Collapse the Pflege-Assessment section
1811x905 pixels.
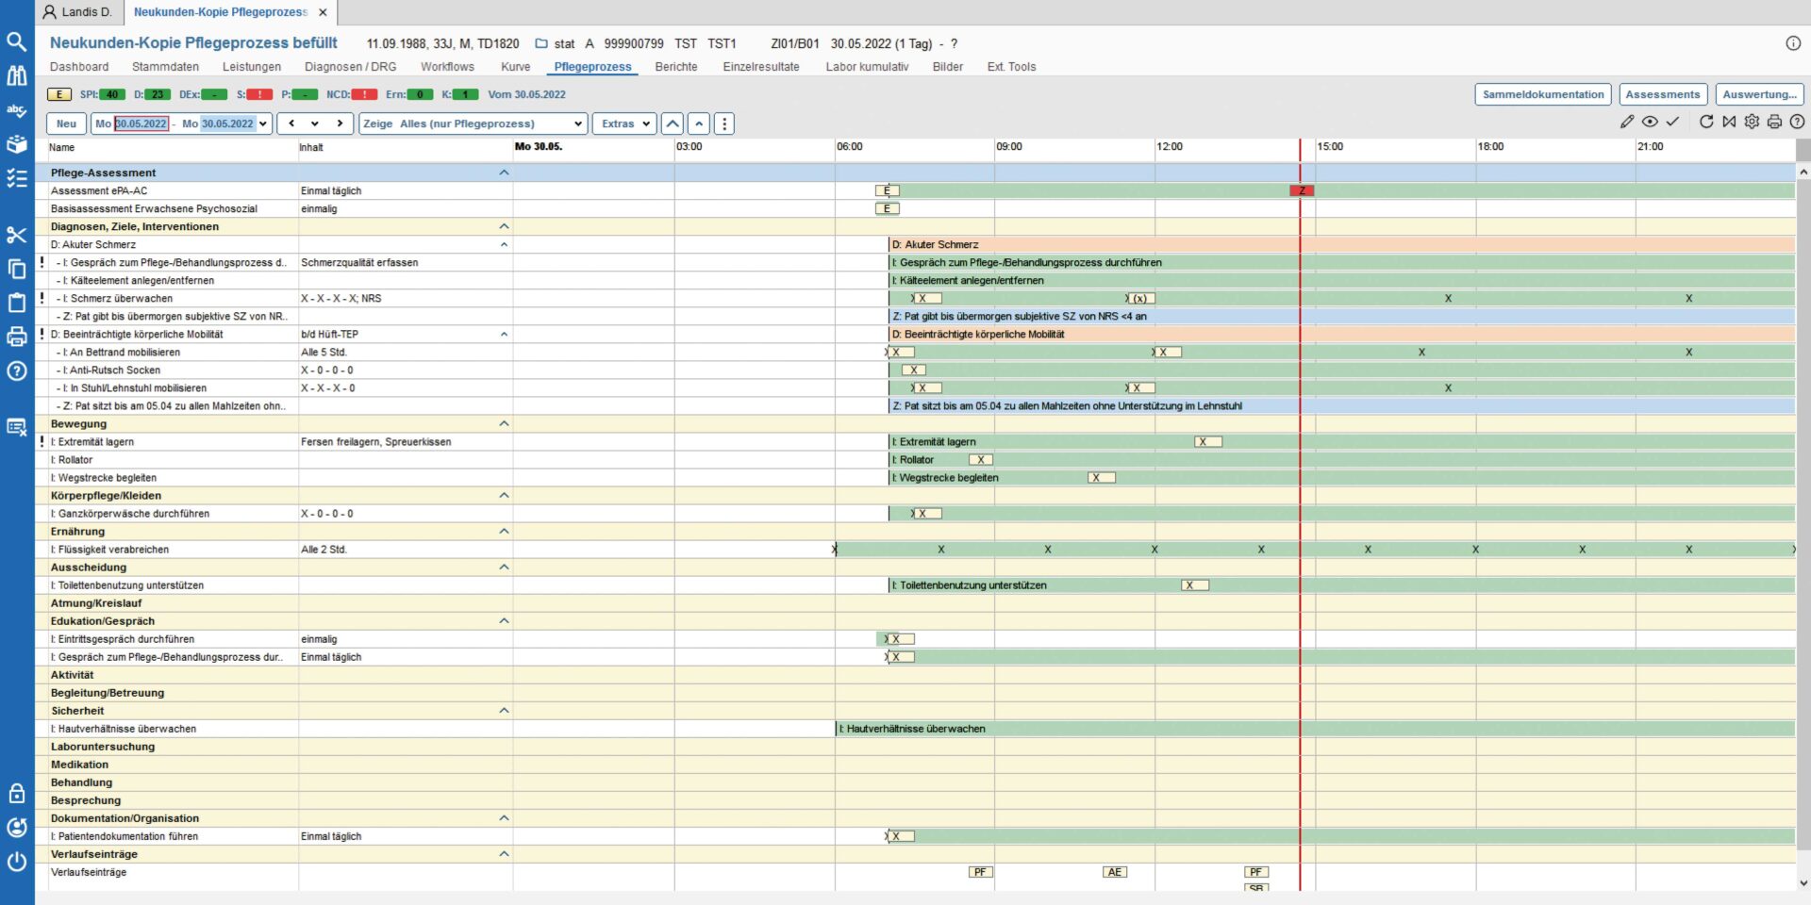click(504, 173)
